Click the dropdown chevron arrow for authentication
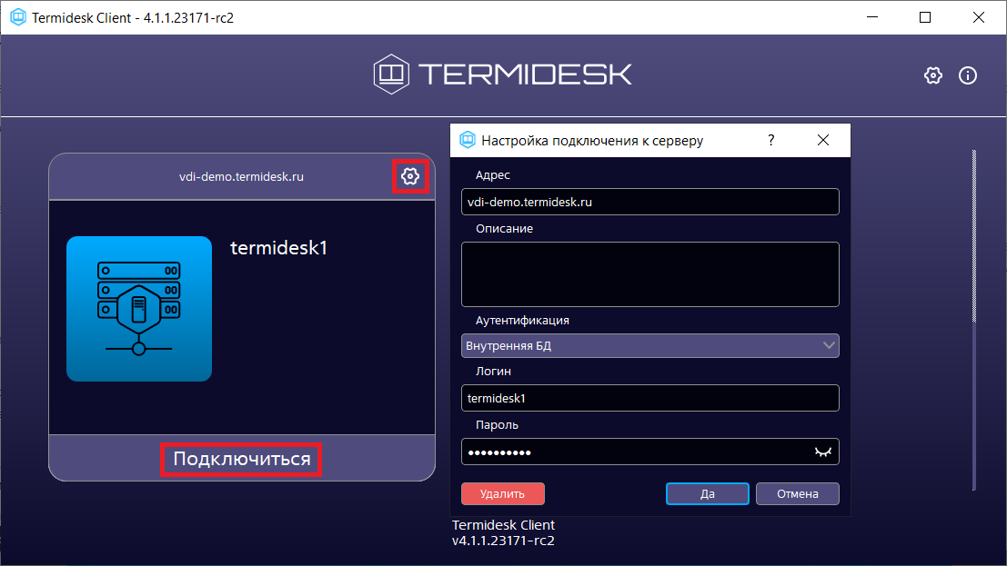This screenshot has height=566, width=1007. (x=828, y=345)
